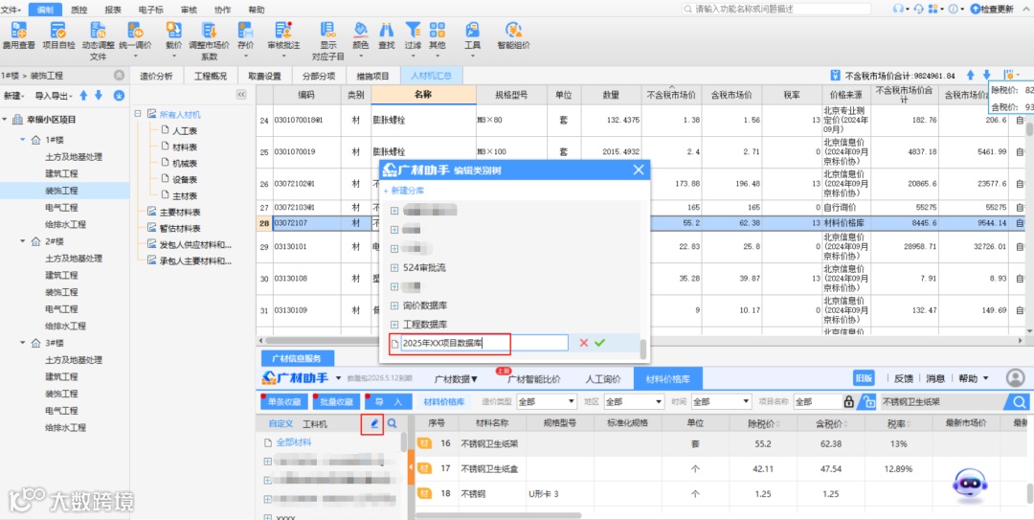Switch to the 质控 ribbon tab
The image size is (1034, 520).
click(79, 10)
